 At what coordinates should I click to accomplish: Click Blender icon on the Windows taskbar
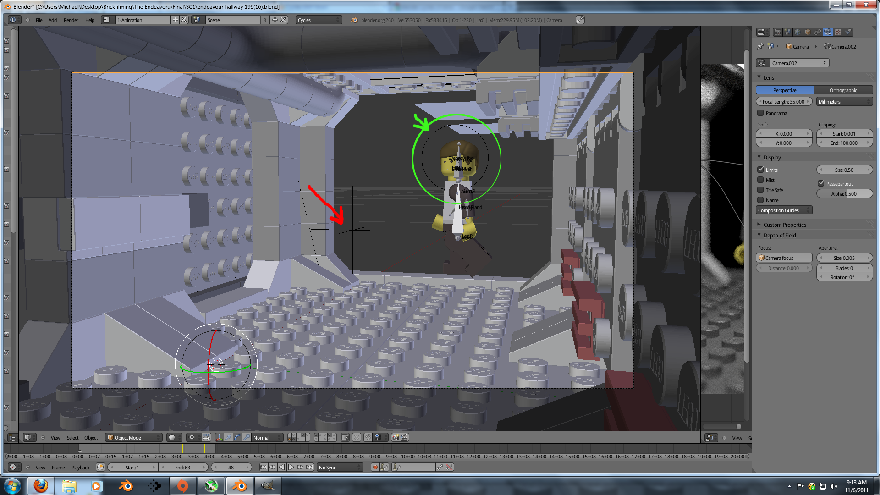(239, 485)
